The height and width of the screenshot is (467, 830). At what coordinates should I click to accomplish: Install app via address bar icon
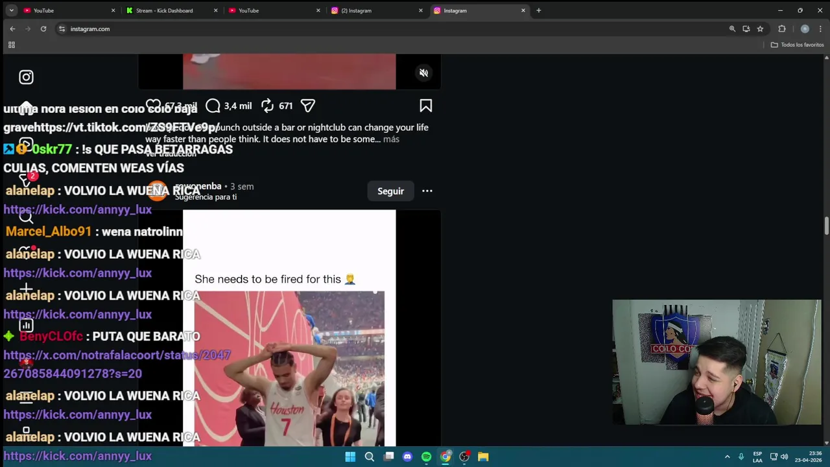tap(746, 29)
